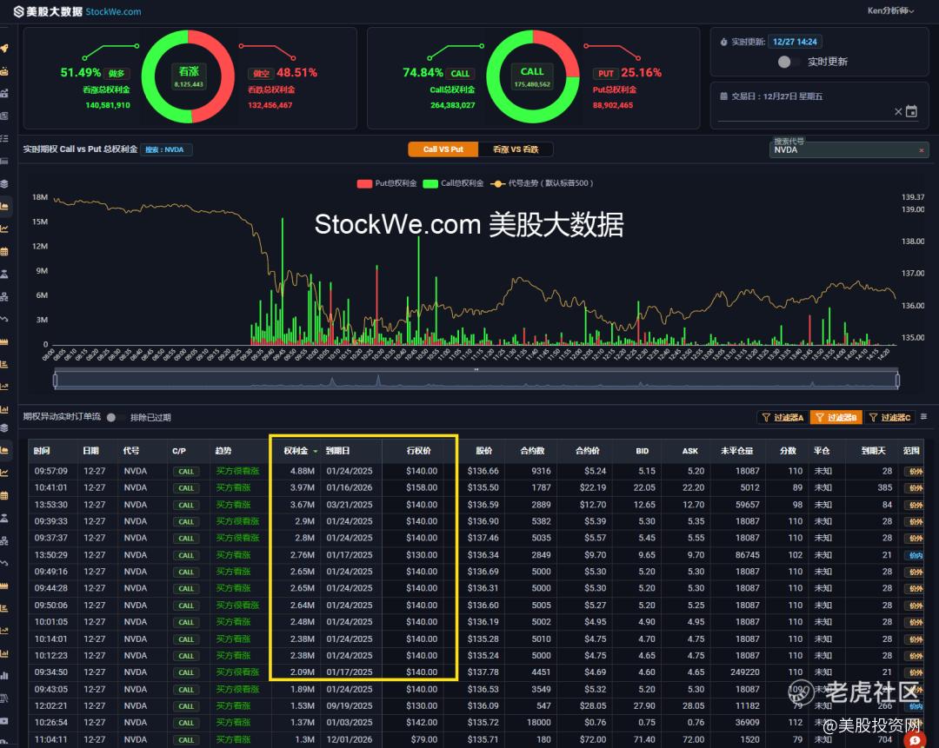This screenshot has height=748, width=939.
Task: Open the Ken分析师 account dropdown
Action: pos(891,10)
